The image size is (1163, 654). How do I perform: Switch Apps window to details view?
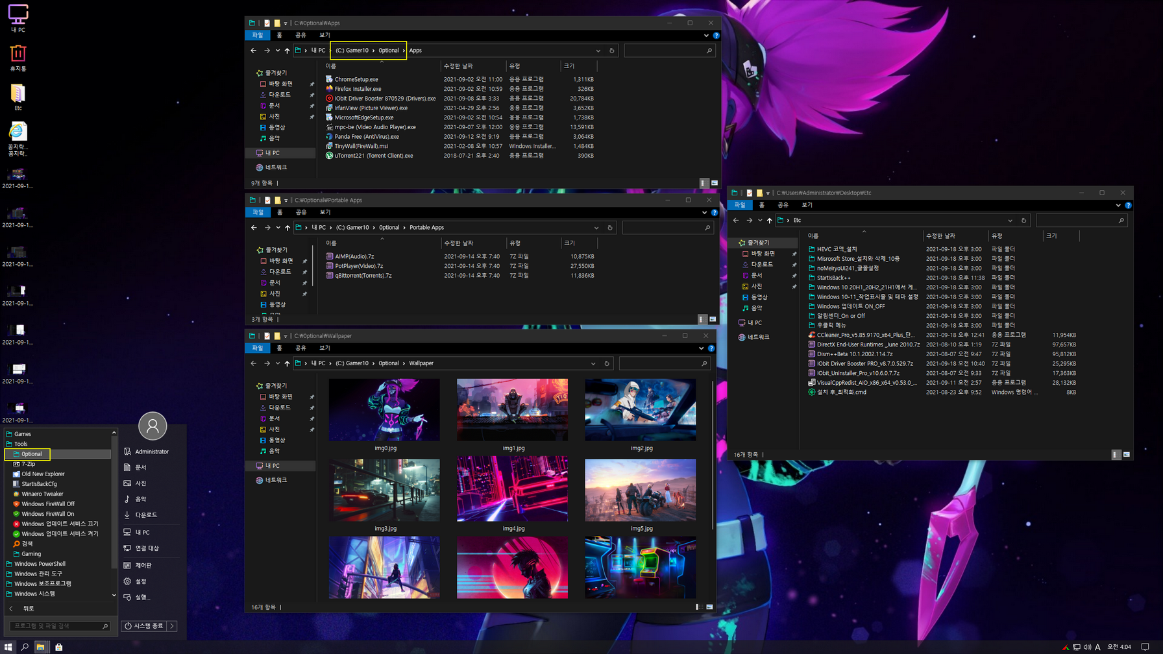click(704, 183)
